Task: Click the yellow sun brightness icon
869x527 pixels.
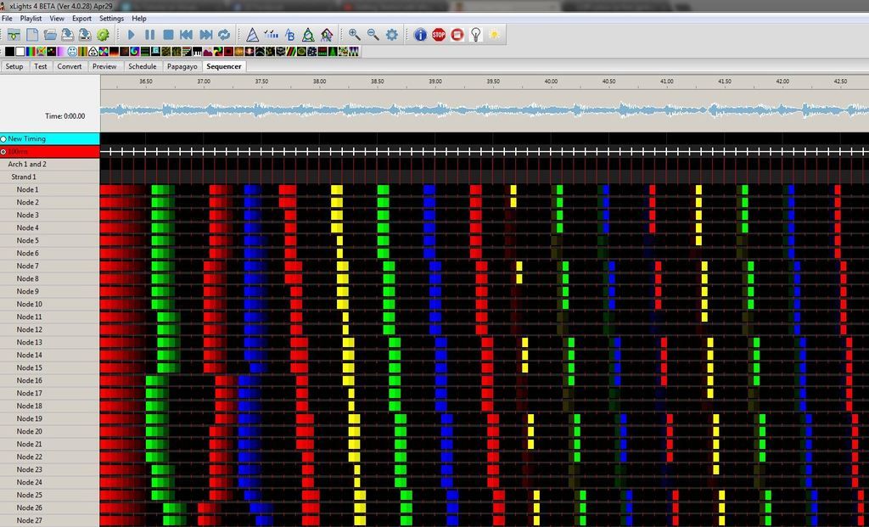Action: pos(494,35)
